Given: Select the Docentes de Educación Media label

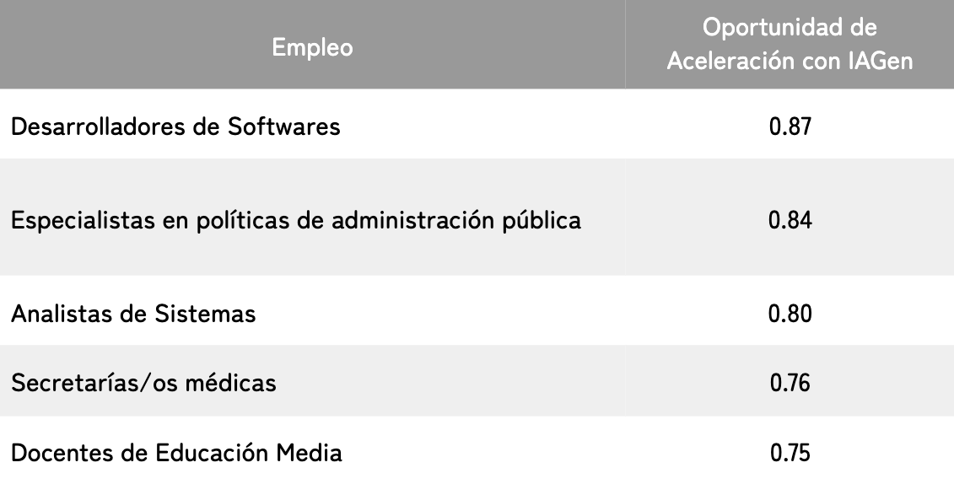Looking at the screenshot, I should (176, 453).
